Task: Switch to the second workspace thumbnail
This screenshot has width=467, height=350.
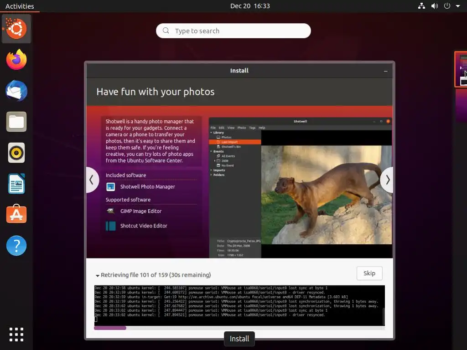Action: [462, 105]
